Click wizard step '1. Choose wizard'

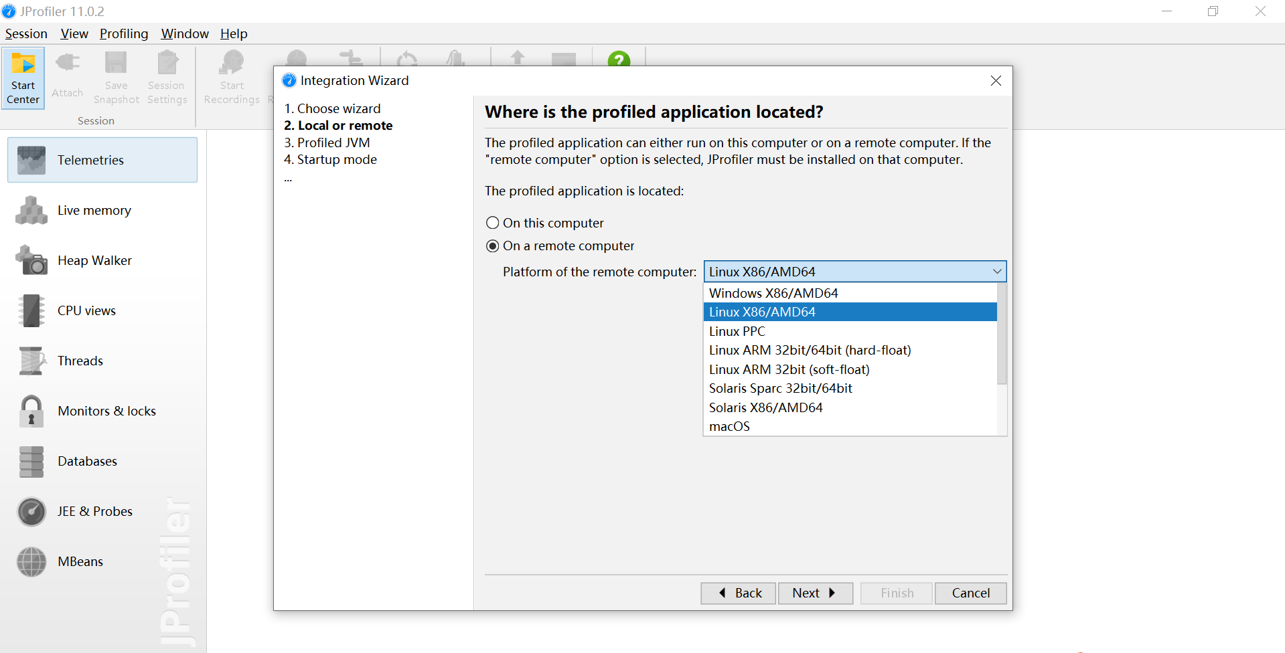tap(332, 108)
